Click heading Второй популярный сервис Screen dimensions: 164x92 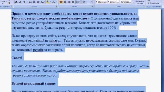[x=34, y=84]
